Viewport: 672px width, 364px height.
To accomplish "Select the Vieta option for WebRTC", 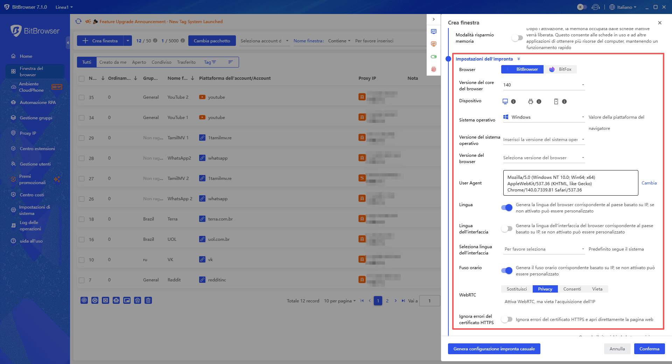I will [x=597, y=289].
